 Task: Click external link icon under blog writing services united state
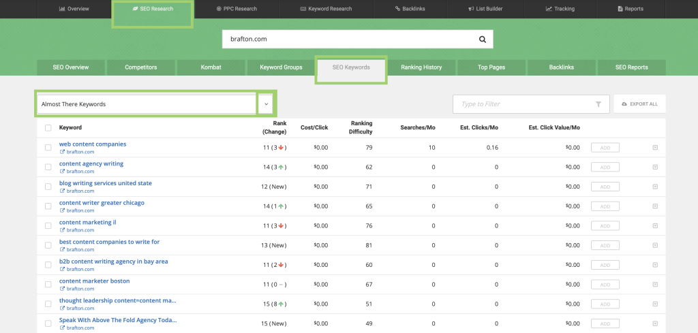pos(62,191)
